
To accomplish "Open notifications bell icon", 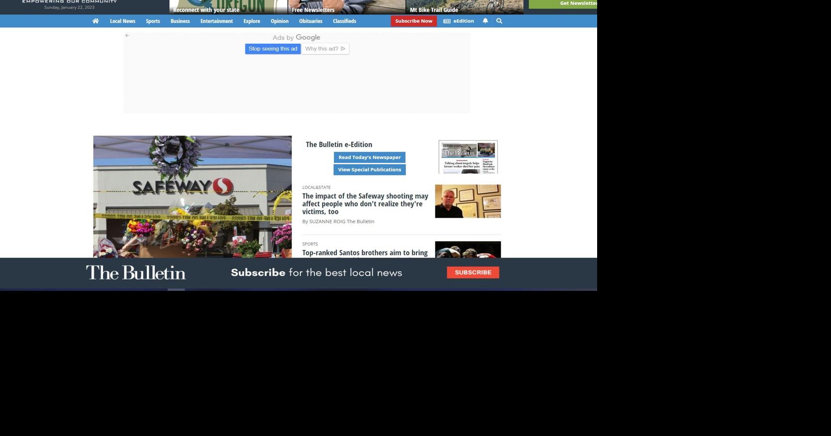I will click(x=485, y=21).
